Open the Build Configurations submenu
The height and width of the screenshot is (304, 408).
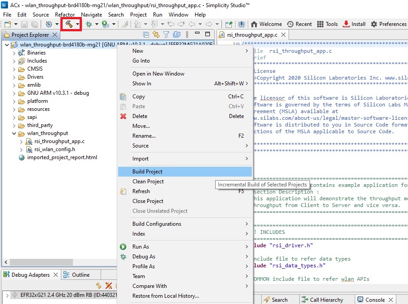[x=157, y=224]
